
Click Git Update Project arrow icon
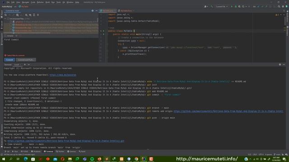258,6
